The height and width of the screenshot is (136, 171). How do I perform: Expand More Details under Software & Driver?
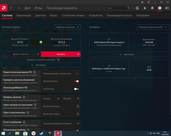click(41, 65)
